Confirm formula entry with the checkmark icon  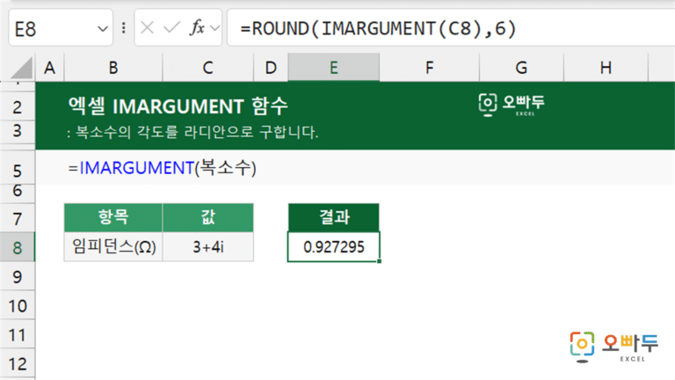pos(171,28)
